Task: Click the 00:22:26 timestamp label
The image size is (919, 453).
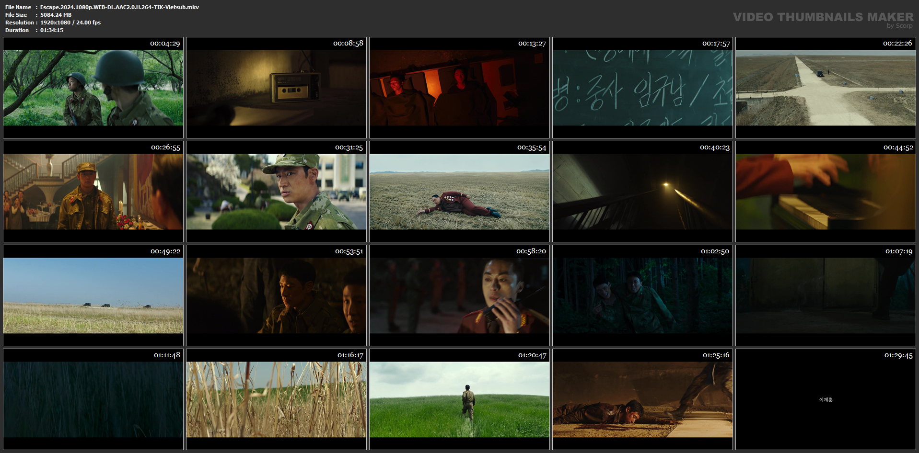Action: pos(897,43)
